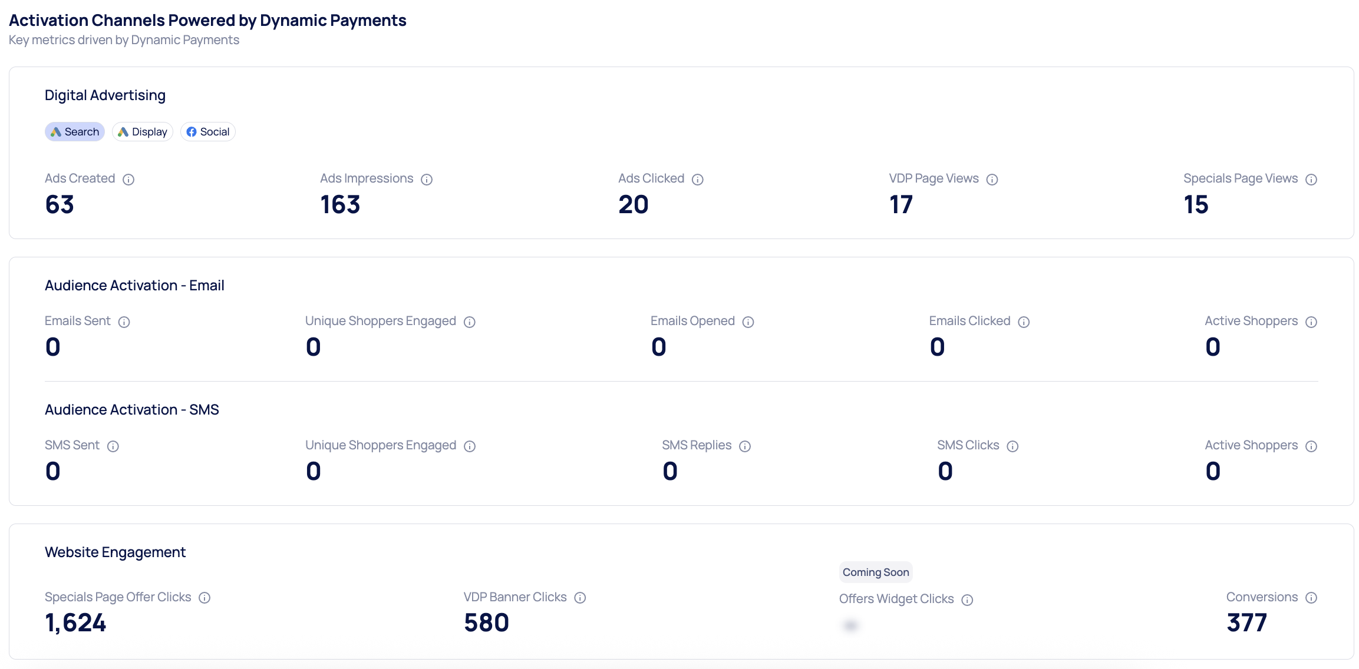Viewport: 1359px width, 669px height.
Task: Click the 1,624 Specials Page Offer Clicks value
Action: tap(76, 623)
